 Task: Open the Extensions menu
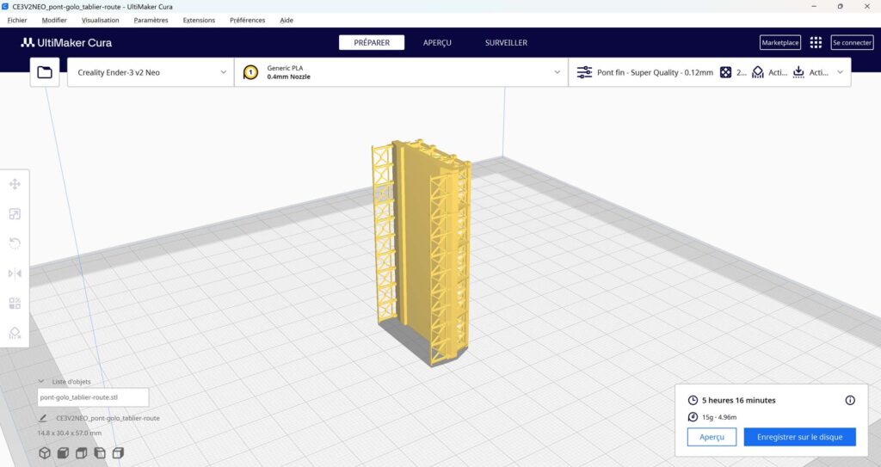pyautogui.click(x=199, y=20)
